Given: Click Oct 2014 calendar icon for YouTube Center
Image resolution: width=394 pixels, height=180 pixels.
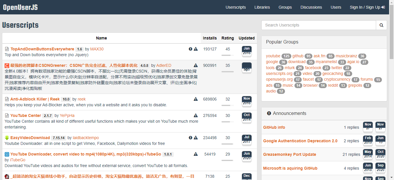Looking at the screenshot, I should click(247, 118).
